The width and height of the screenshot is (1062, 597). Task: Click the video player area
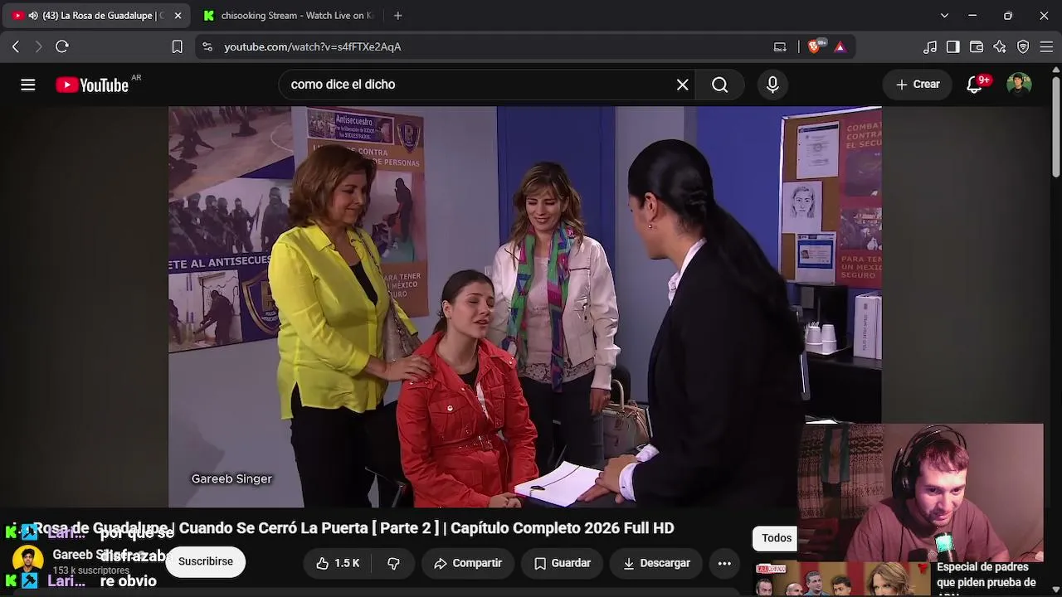tap(524, 307)
